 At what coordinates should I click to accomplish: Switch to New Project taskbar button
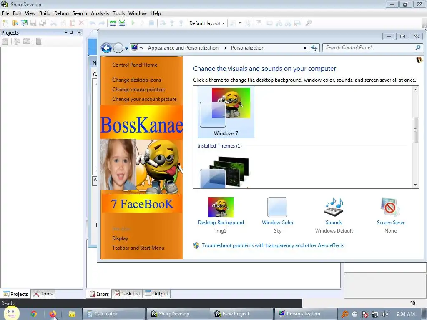pyautogui.click(x=242, y=314)
